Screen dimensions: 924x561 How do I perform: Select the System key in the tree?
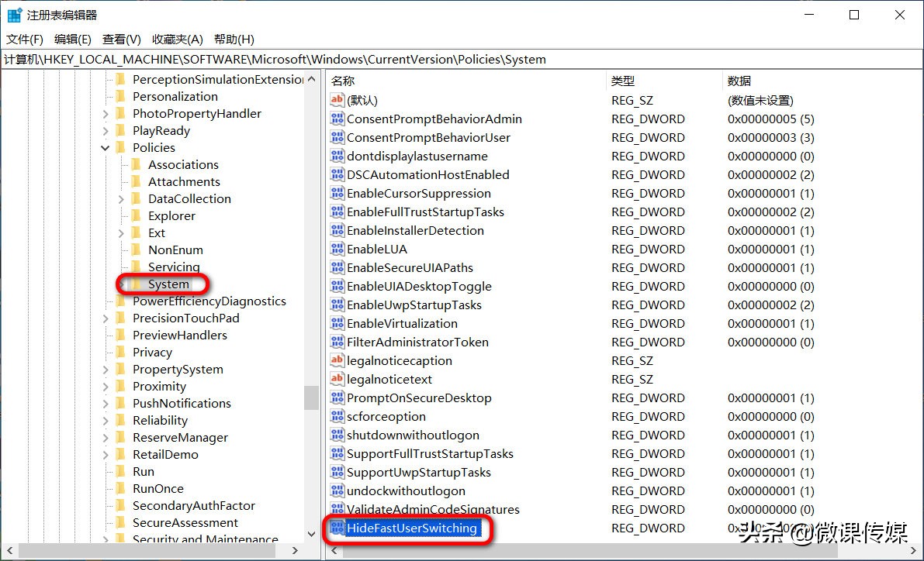click(x=168, y=284)
